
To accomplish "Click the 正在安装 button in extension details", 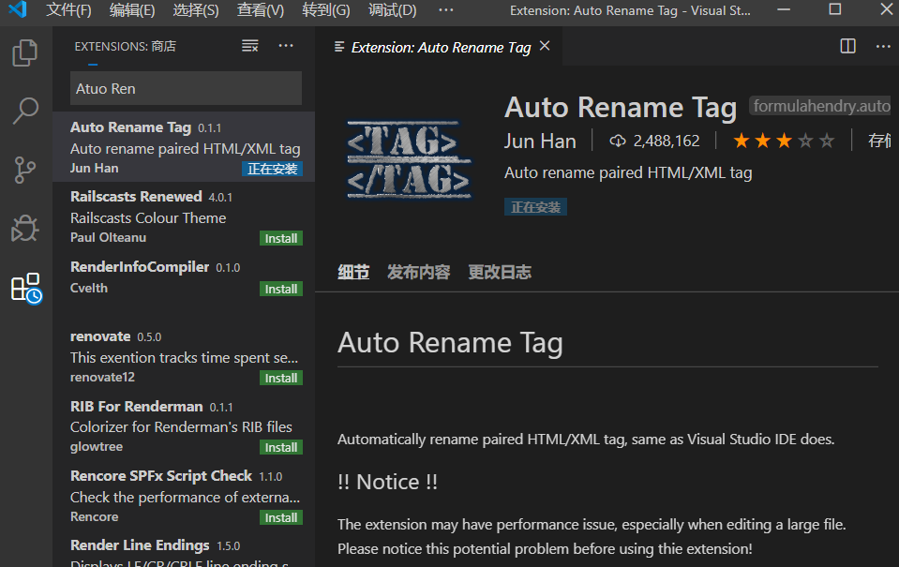I will tap(535, 207).
